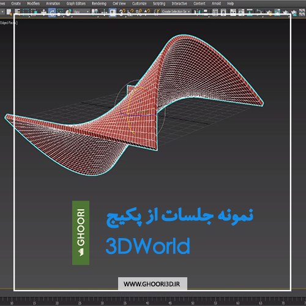Expand the Create Selection Set dropdown

(176, 12)
